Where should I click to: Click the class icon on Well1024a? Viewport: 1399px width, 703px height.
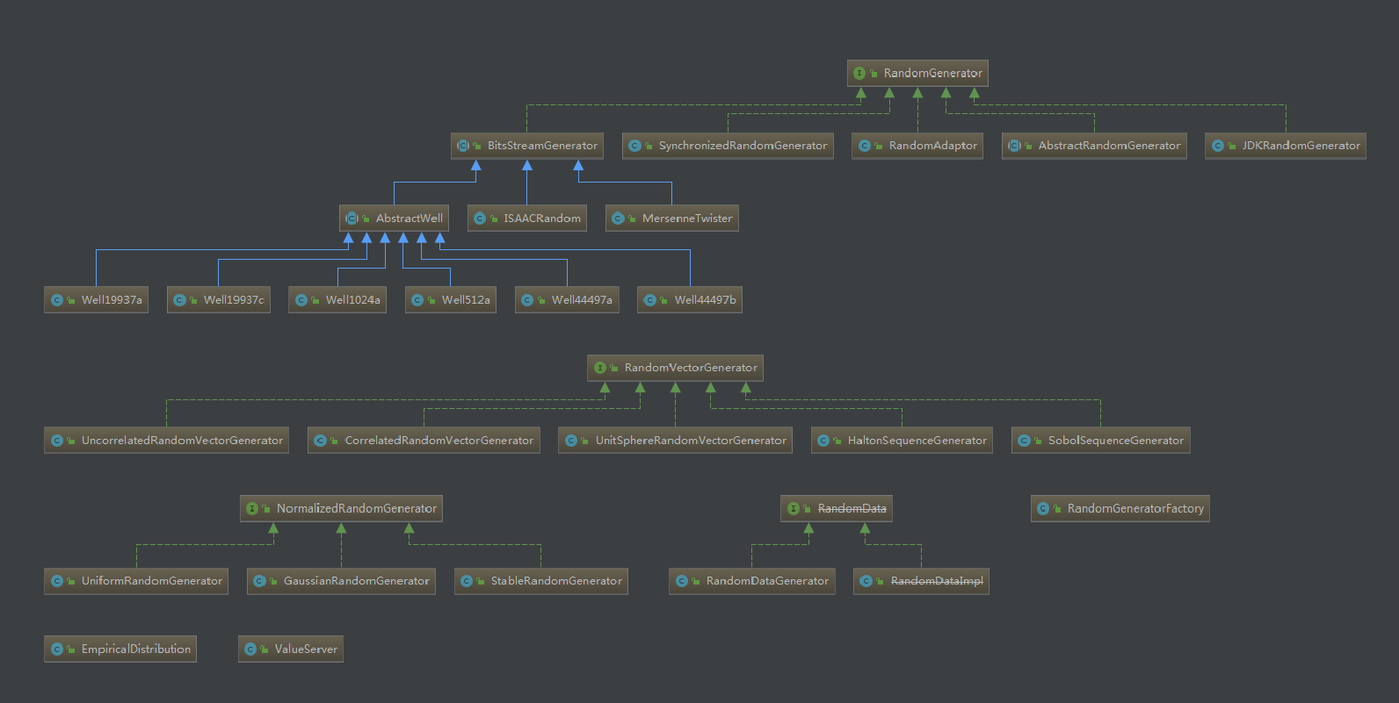[301, 300]
